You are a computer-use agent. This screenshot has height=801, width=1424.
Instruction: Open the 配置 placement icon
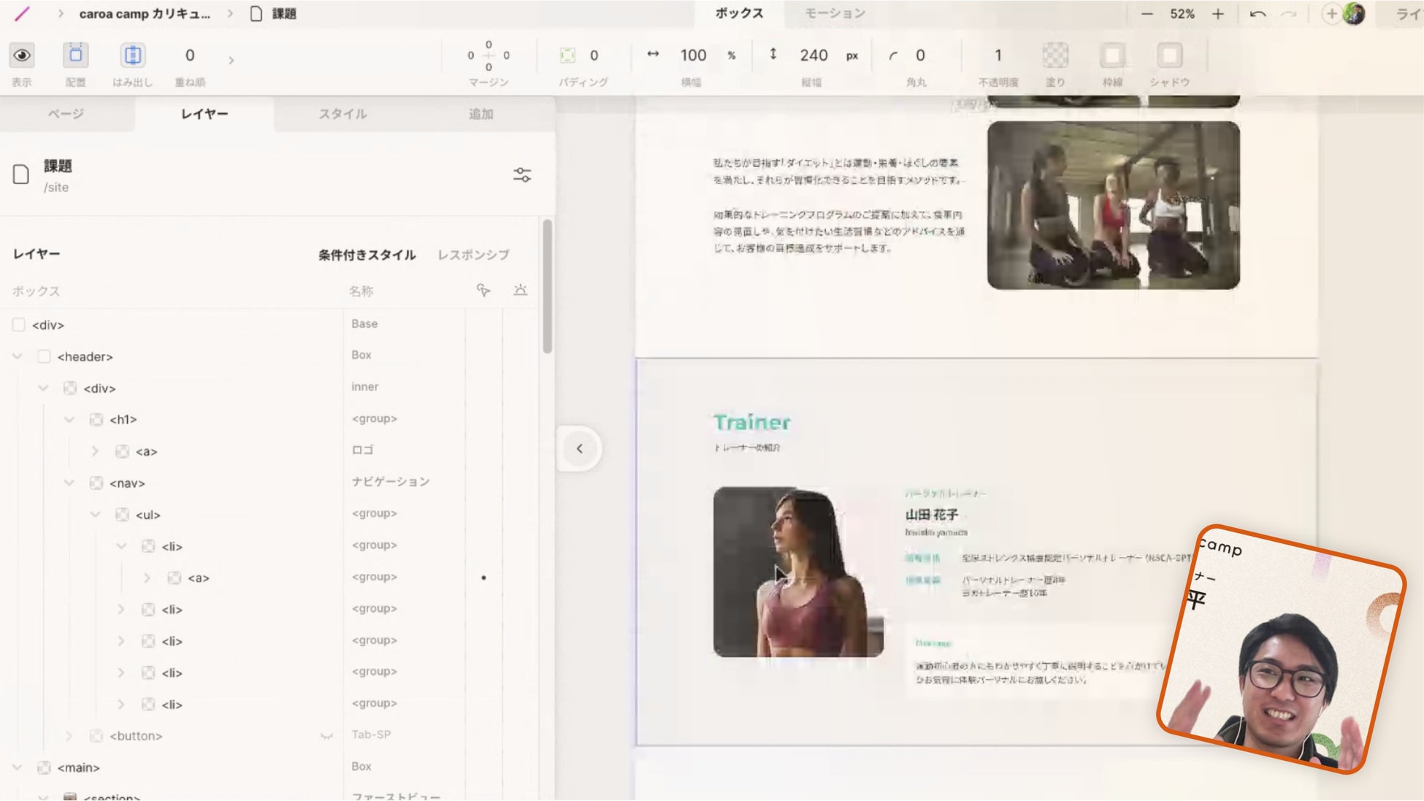coord(75,55)
